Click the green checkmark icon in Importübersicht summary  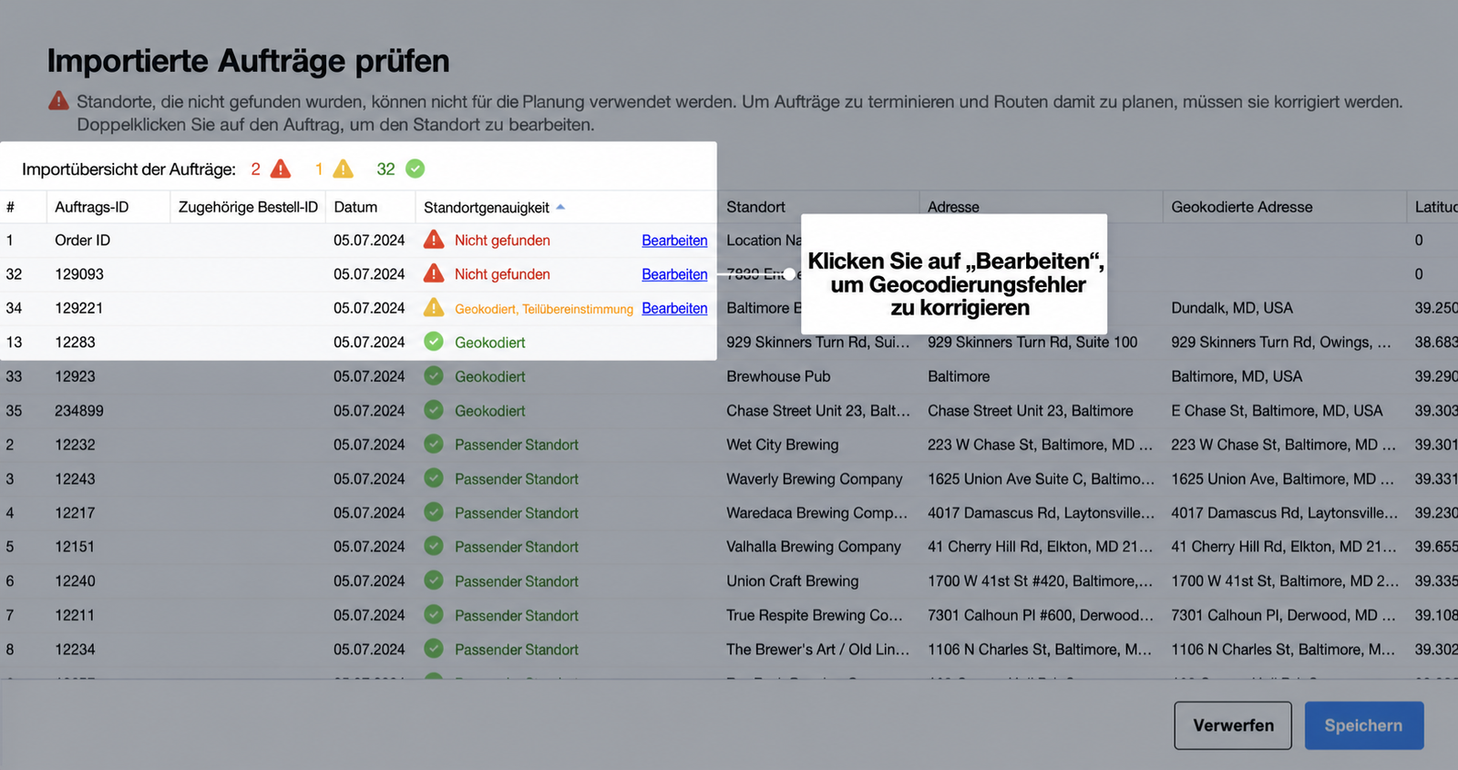click(x=415, y=169)
